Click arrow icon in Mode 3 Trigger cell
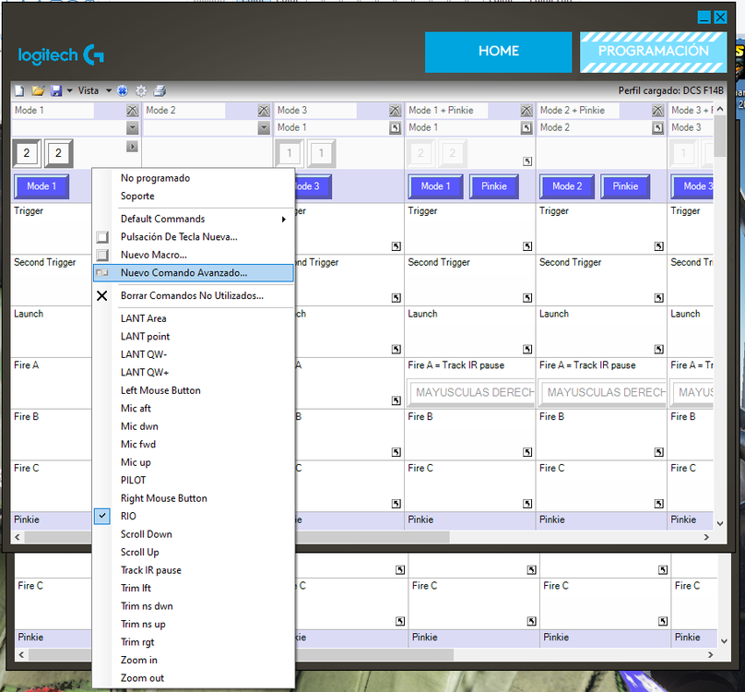The height and width of the screenshot is (692, 745). pos(396,245)
